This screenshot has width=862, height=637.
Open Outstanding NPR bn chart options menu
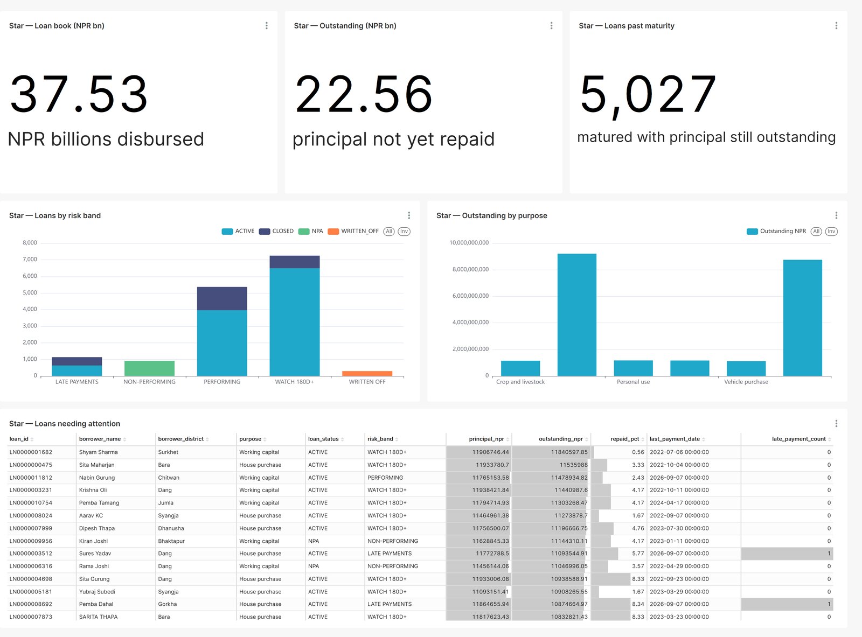pos(551,26)
